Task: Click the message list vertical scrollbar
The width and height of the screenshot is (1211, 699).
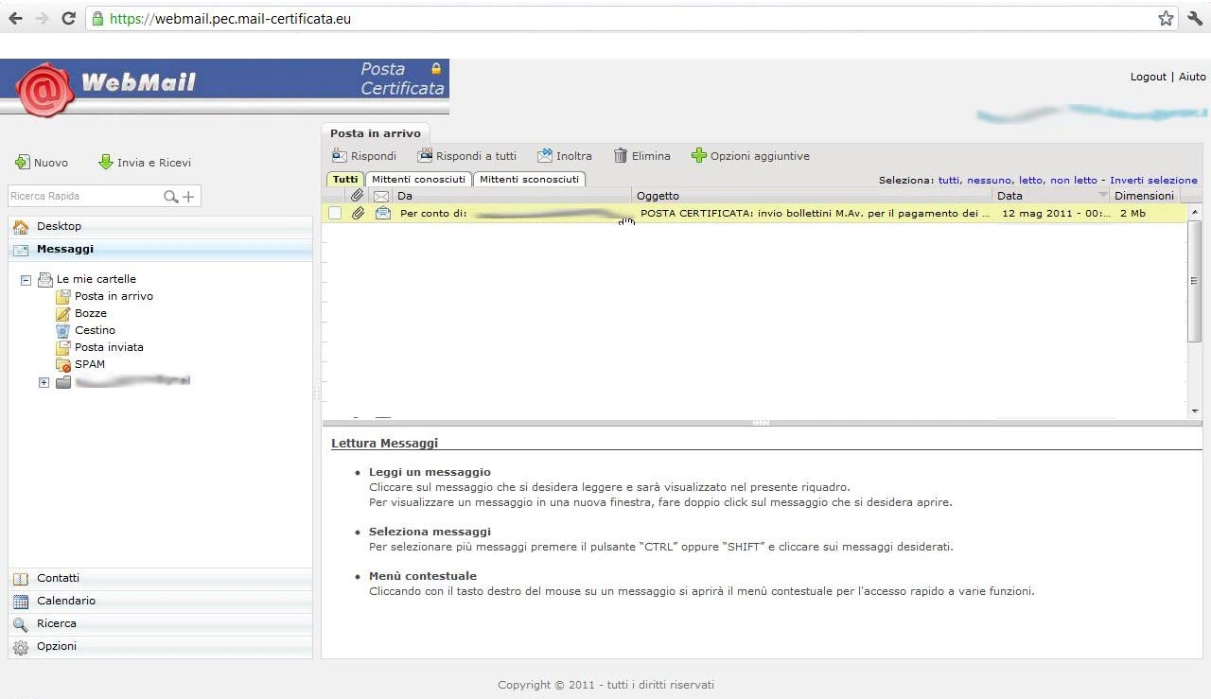Action: click(x=1194, y=284)
